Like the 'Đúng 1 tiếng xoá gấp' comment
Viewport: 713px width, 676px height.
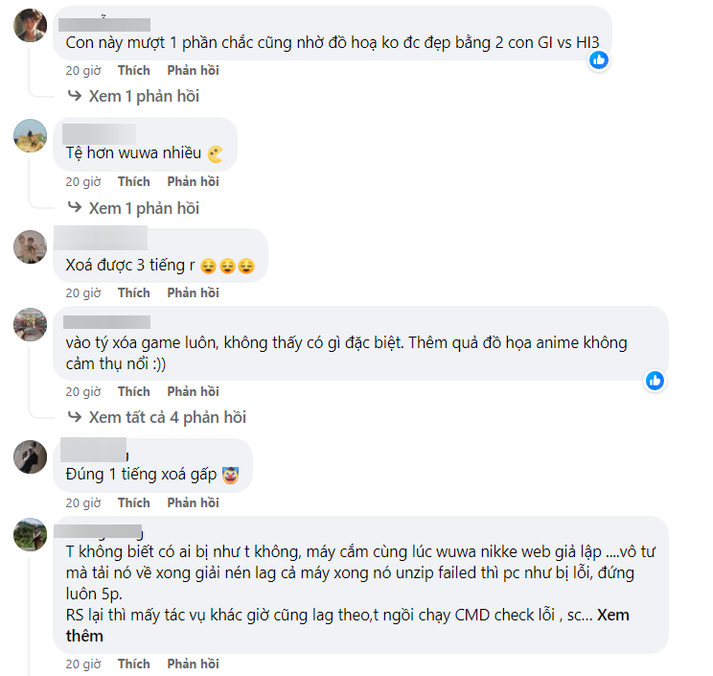pos(133,502)
